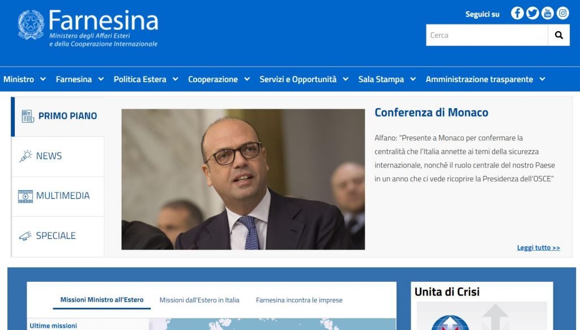The height and width of the screenshot is (330, 580).
Task: Expand the Ministro menu chevron
Action: (x=43, y=79)
